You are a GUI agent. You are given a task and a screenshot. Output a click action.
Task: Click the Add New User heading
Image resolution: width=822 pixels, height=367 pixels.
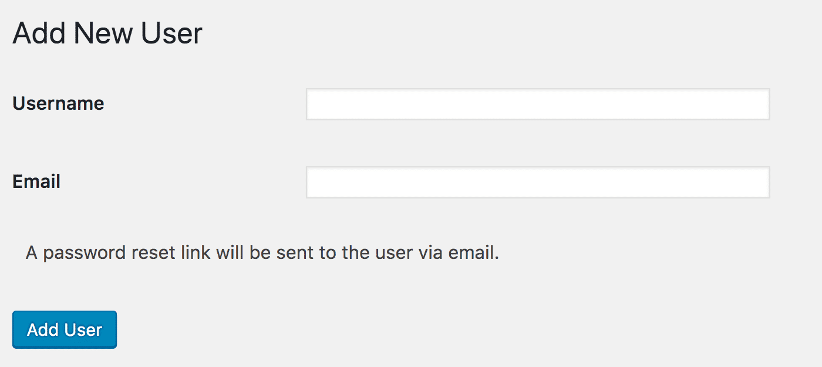point(107,33)
